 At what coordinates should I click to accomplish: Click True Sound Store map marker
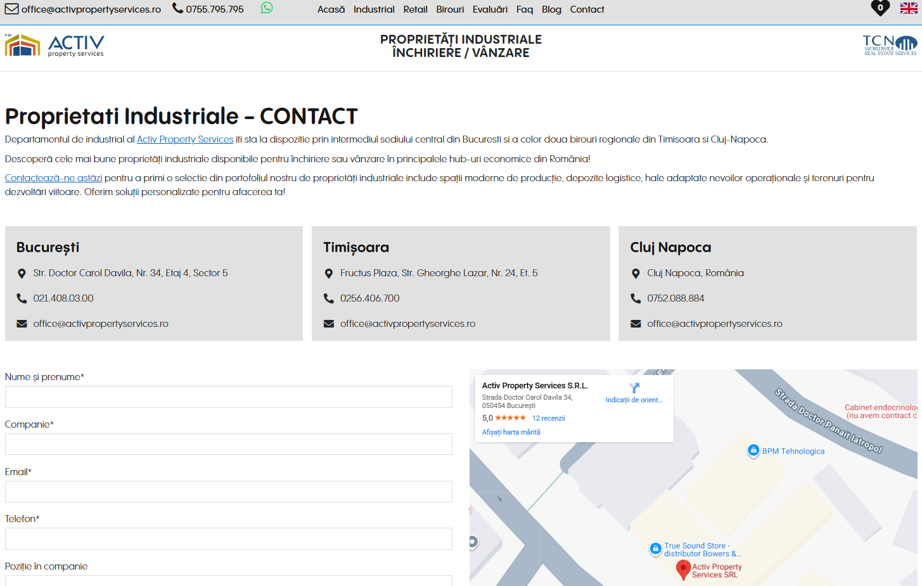656,549
